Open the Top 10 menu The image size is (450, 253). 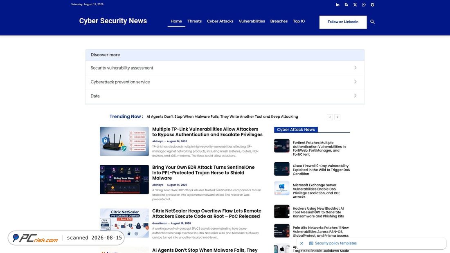(x=299, y=21)
